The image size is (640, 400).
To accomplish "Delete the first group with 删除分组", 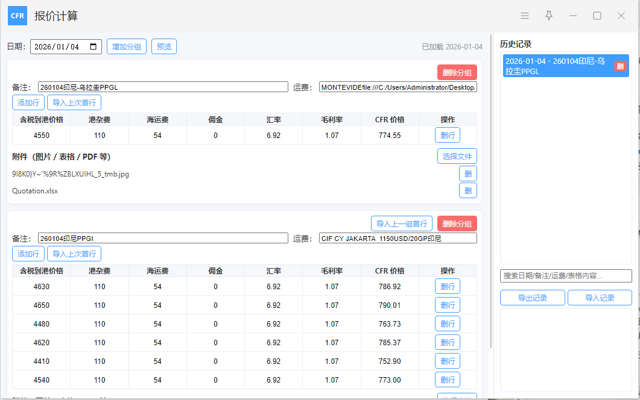I will [x=457, y=72].
